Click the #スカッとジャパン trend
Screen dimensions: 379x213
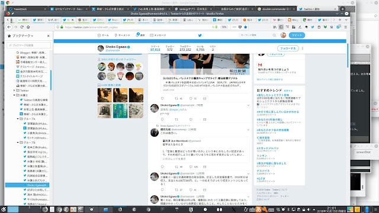268,148
